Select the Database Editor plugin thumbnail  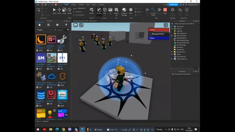point(41,95)
